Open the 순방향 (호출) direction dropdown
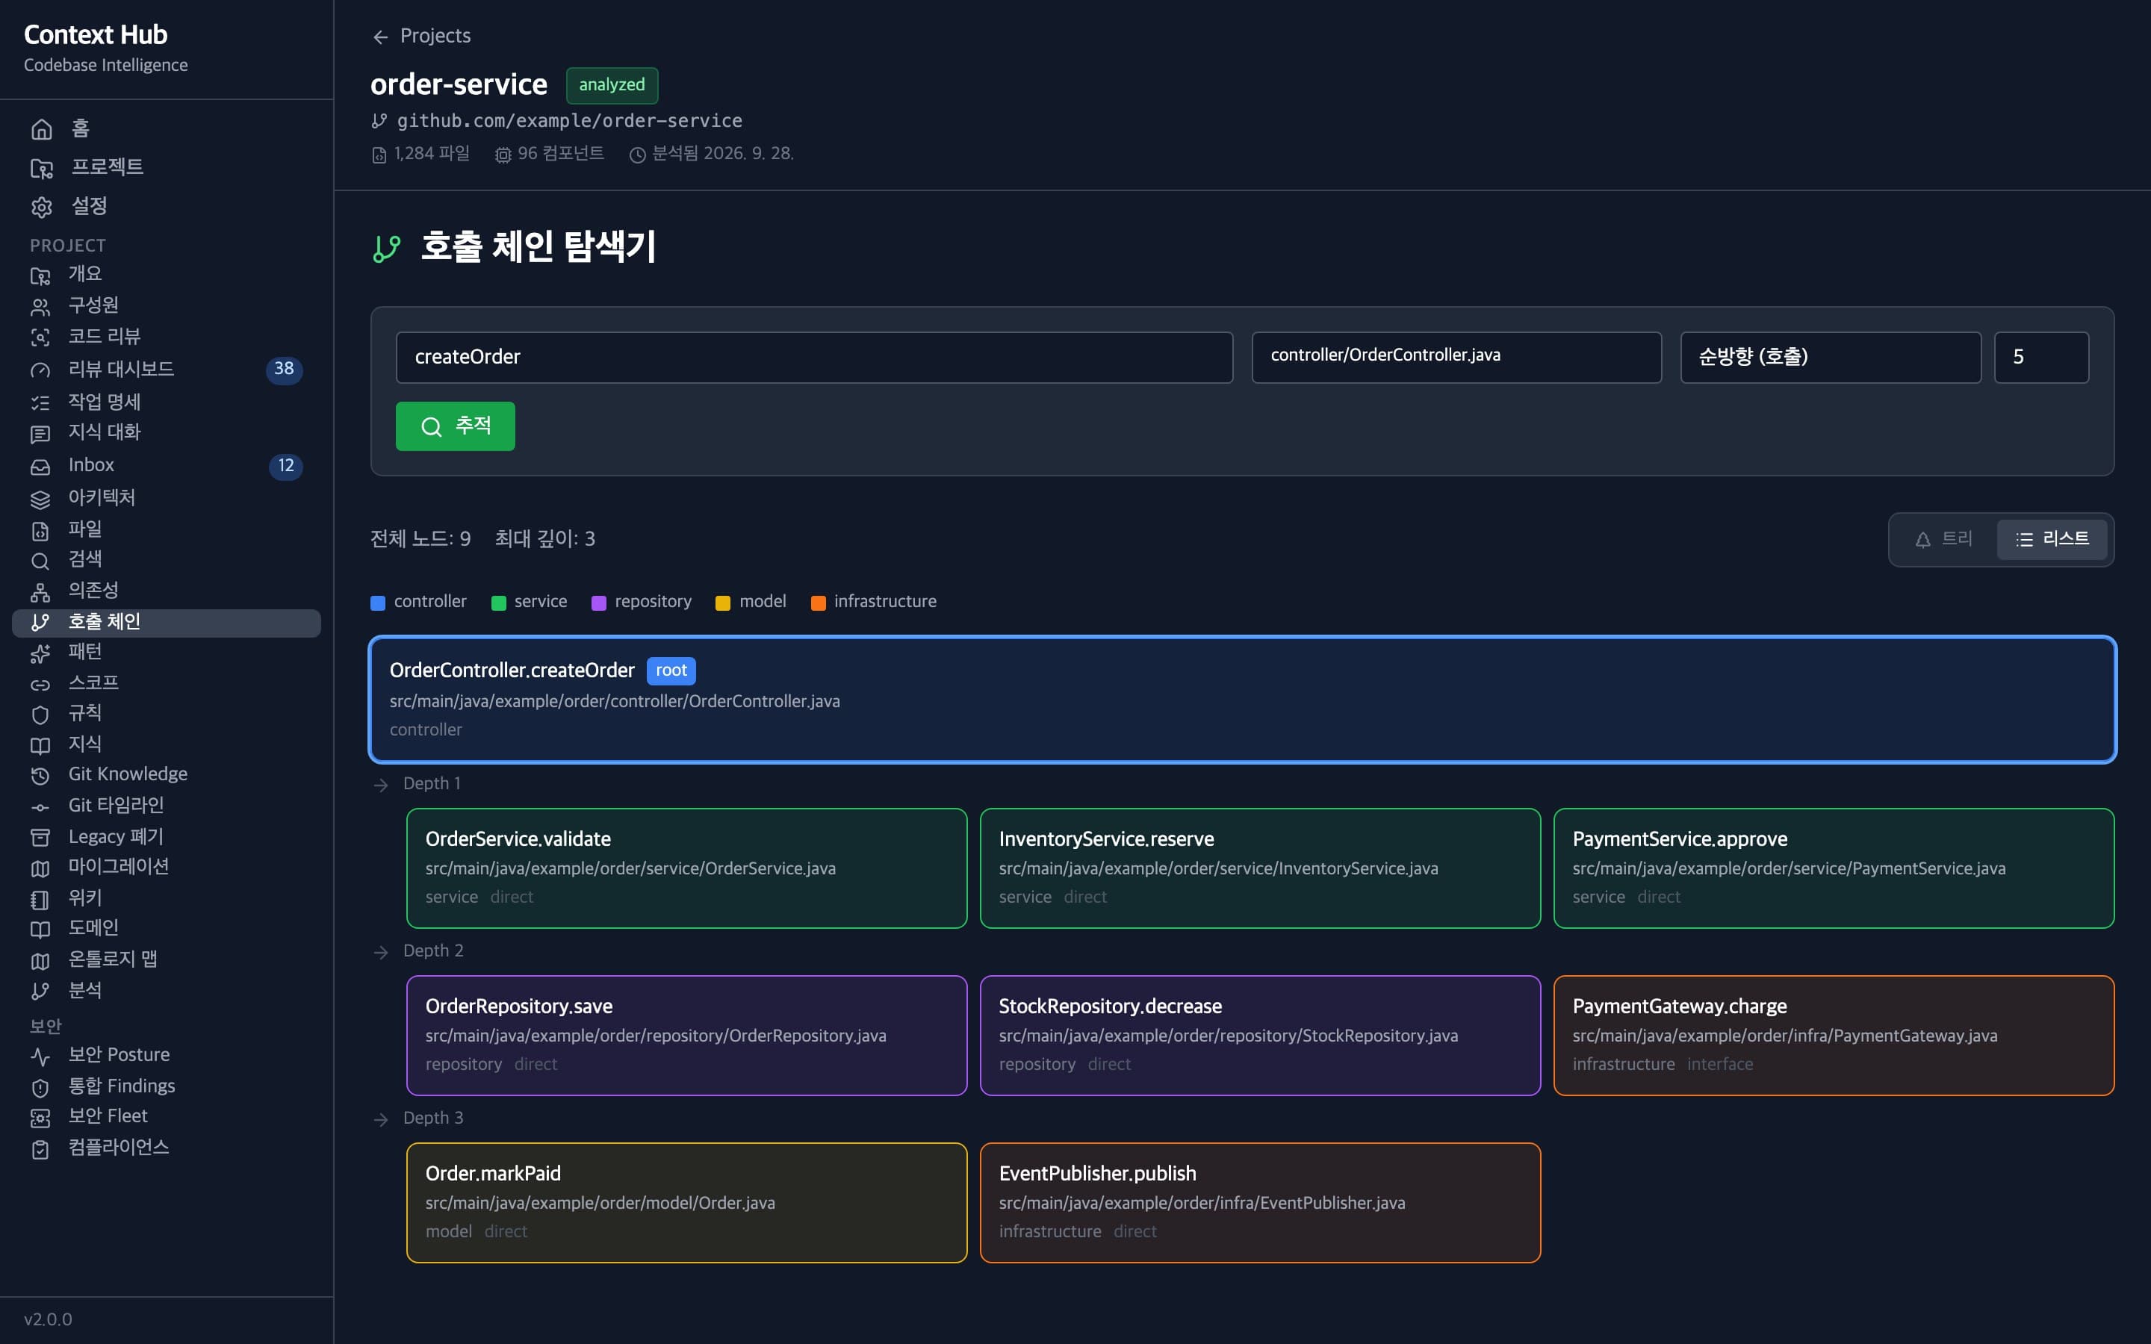 [1830, 358]
